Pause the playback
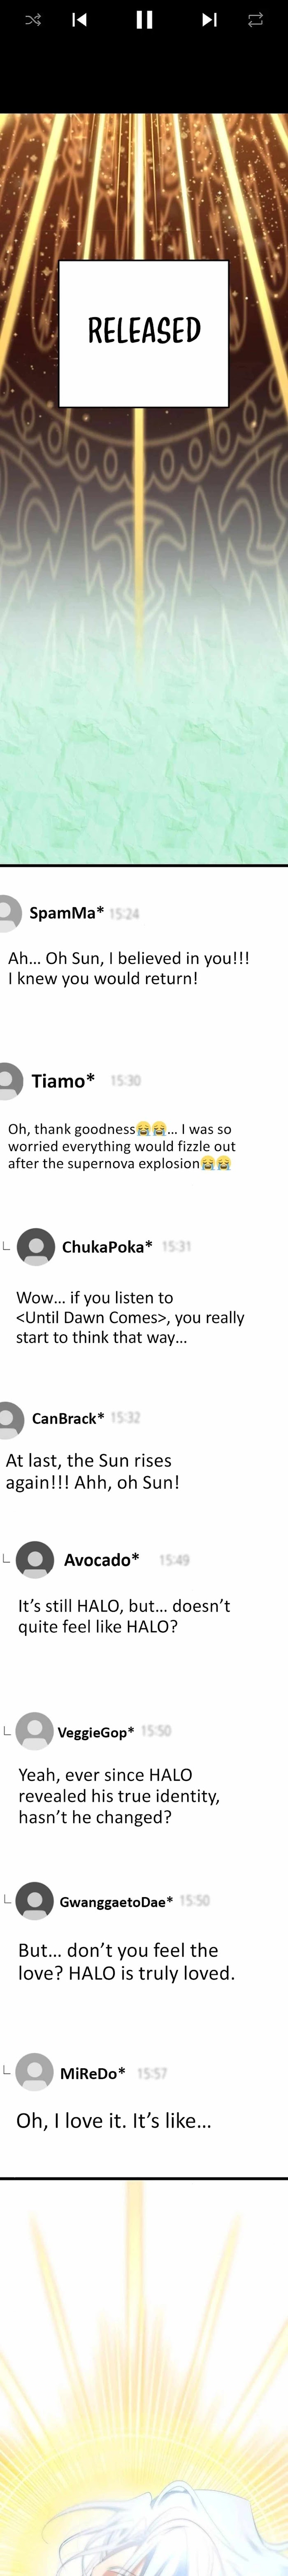The width and height of the screenshot is (288, 2576). point(144,19)
